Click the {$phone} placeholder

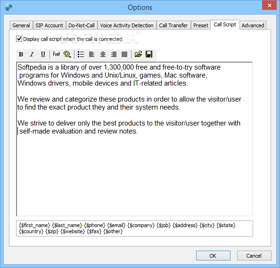click(x=94, y=225)
